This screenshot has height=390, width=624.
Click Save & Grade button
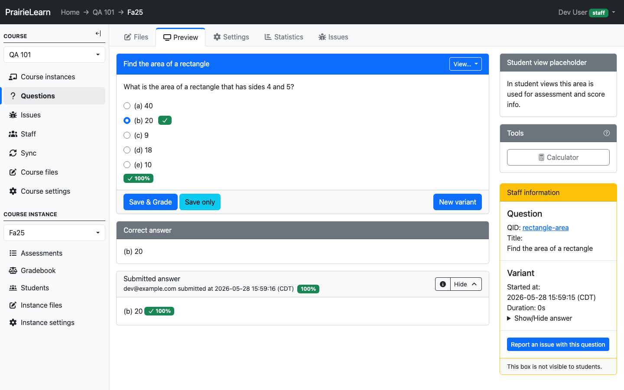150,202
